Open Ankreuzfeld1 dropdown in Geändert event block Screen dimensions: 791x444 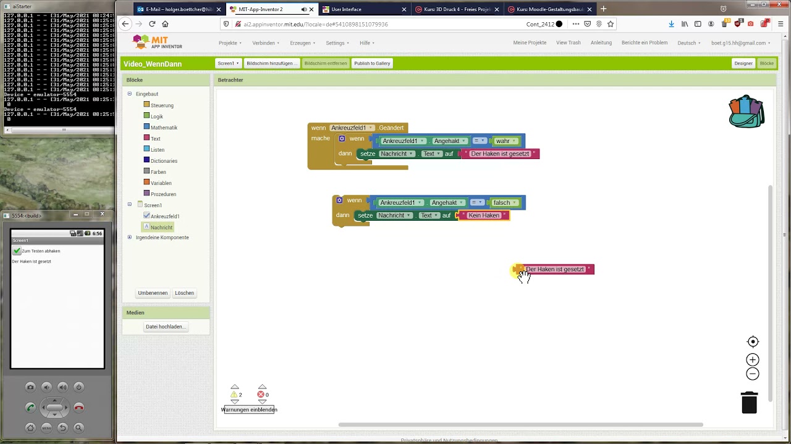pos(371,128)
